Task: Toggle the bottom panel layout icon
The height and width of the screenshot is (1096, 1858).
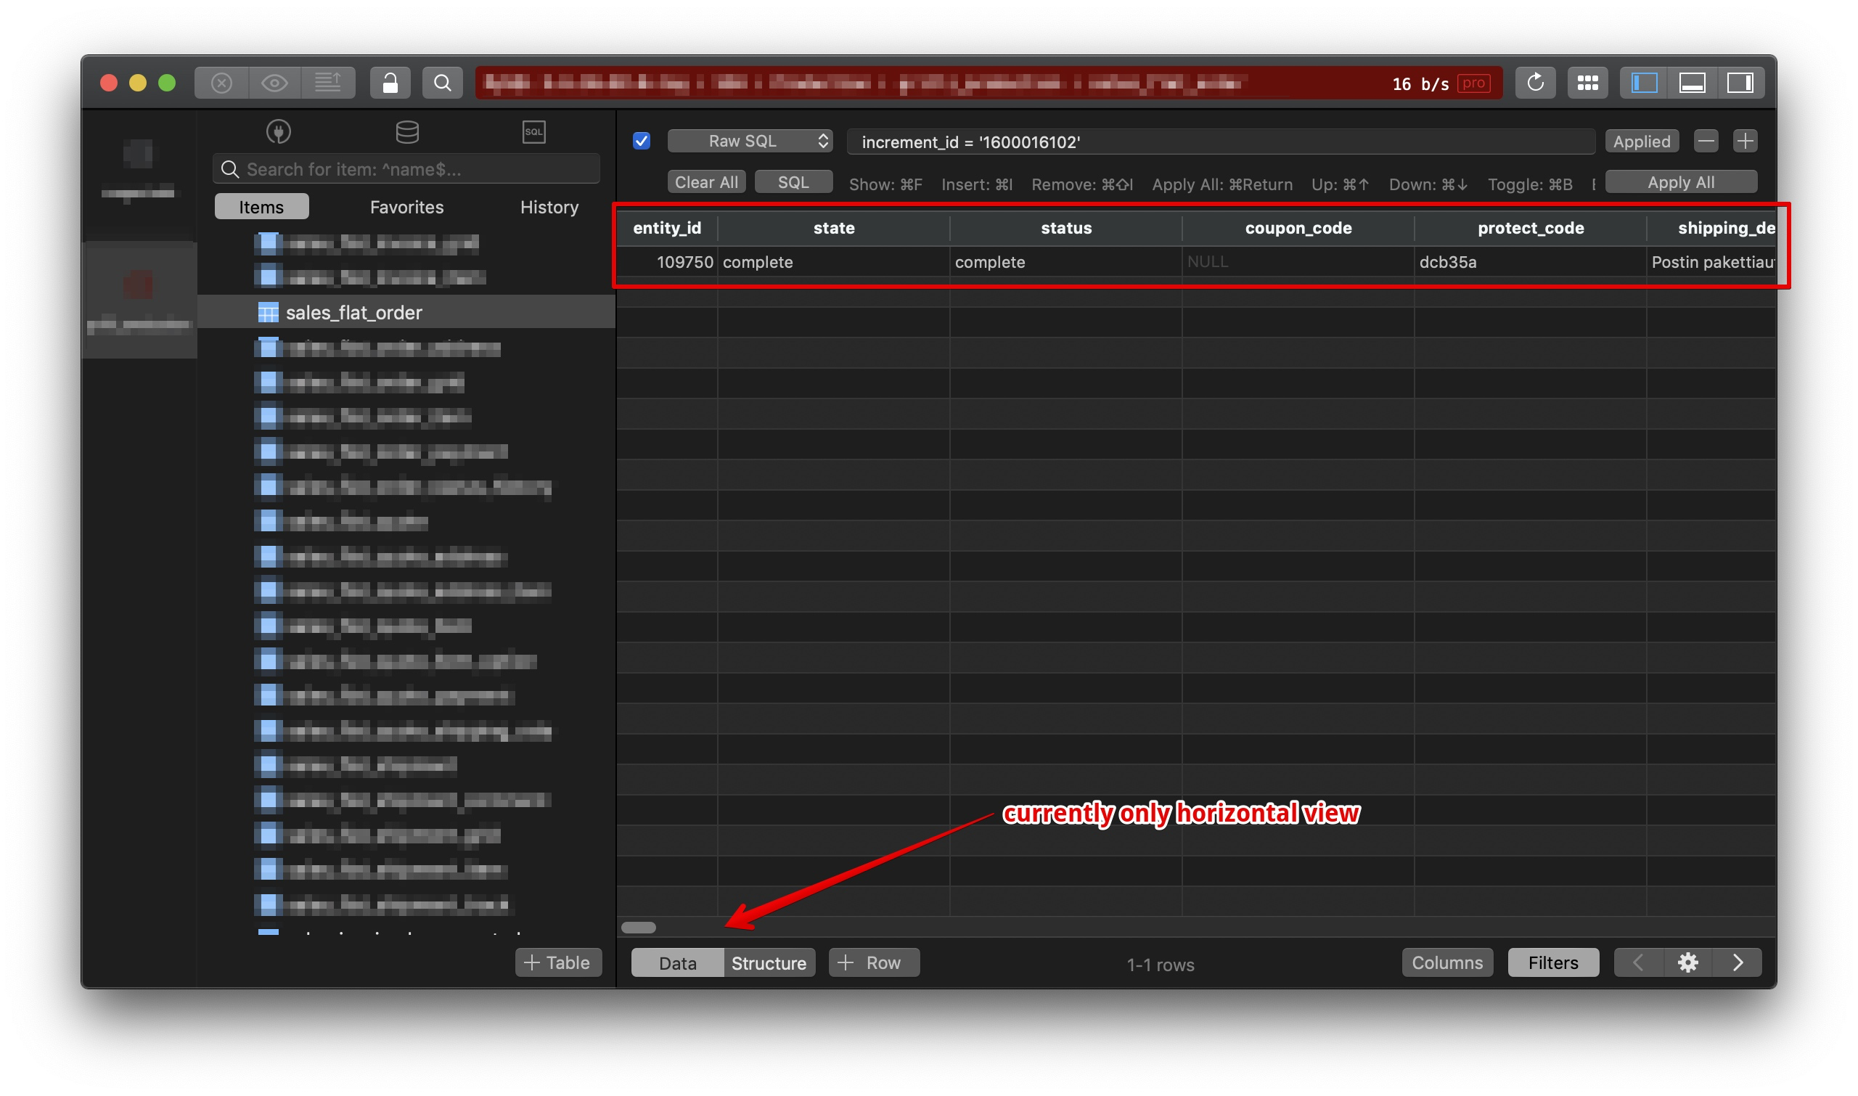Action: coord(1693,82)
